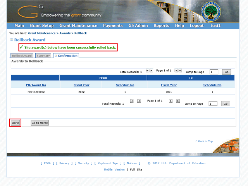Open Awards breadcrumb link
This screenshot has height=186, width=248.
(x=65, y=33)
